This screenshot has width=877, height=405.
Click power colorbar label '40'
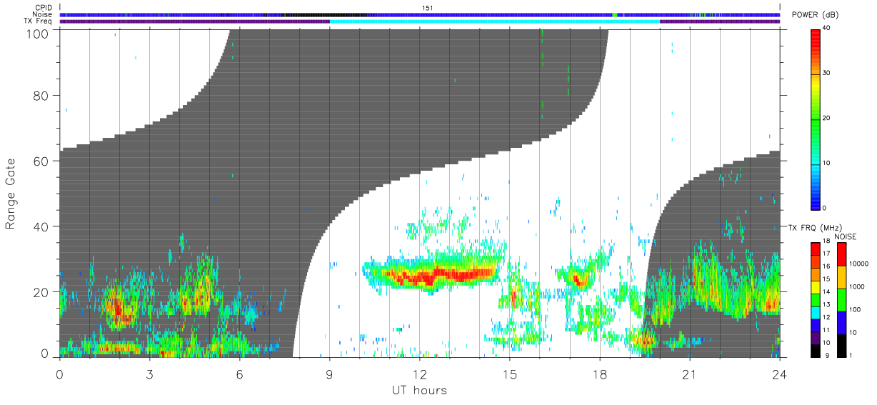(827, 29)
